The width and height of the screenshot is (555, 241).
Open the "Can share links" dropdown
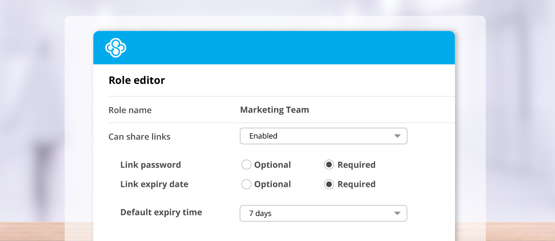coord(323,136)
